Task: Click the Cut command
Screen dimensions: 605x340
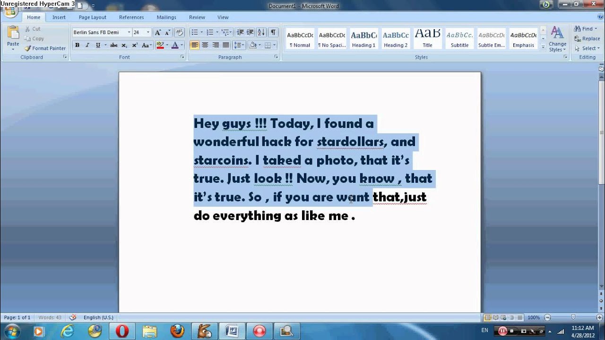Action: [33, 29]
